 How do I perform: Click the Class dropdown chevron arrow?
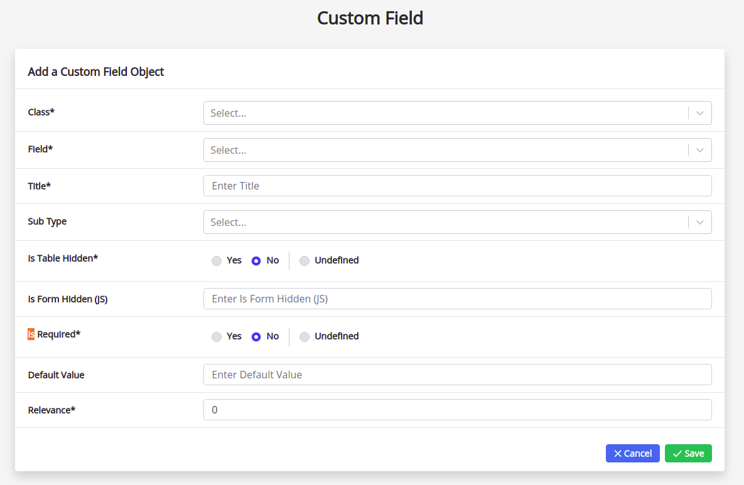point(700,114)
